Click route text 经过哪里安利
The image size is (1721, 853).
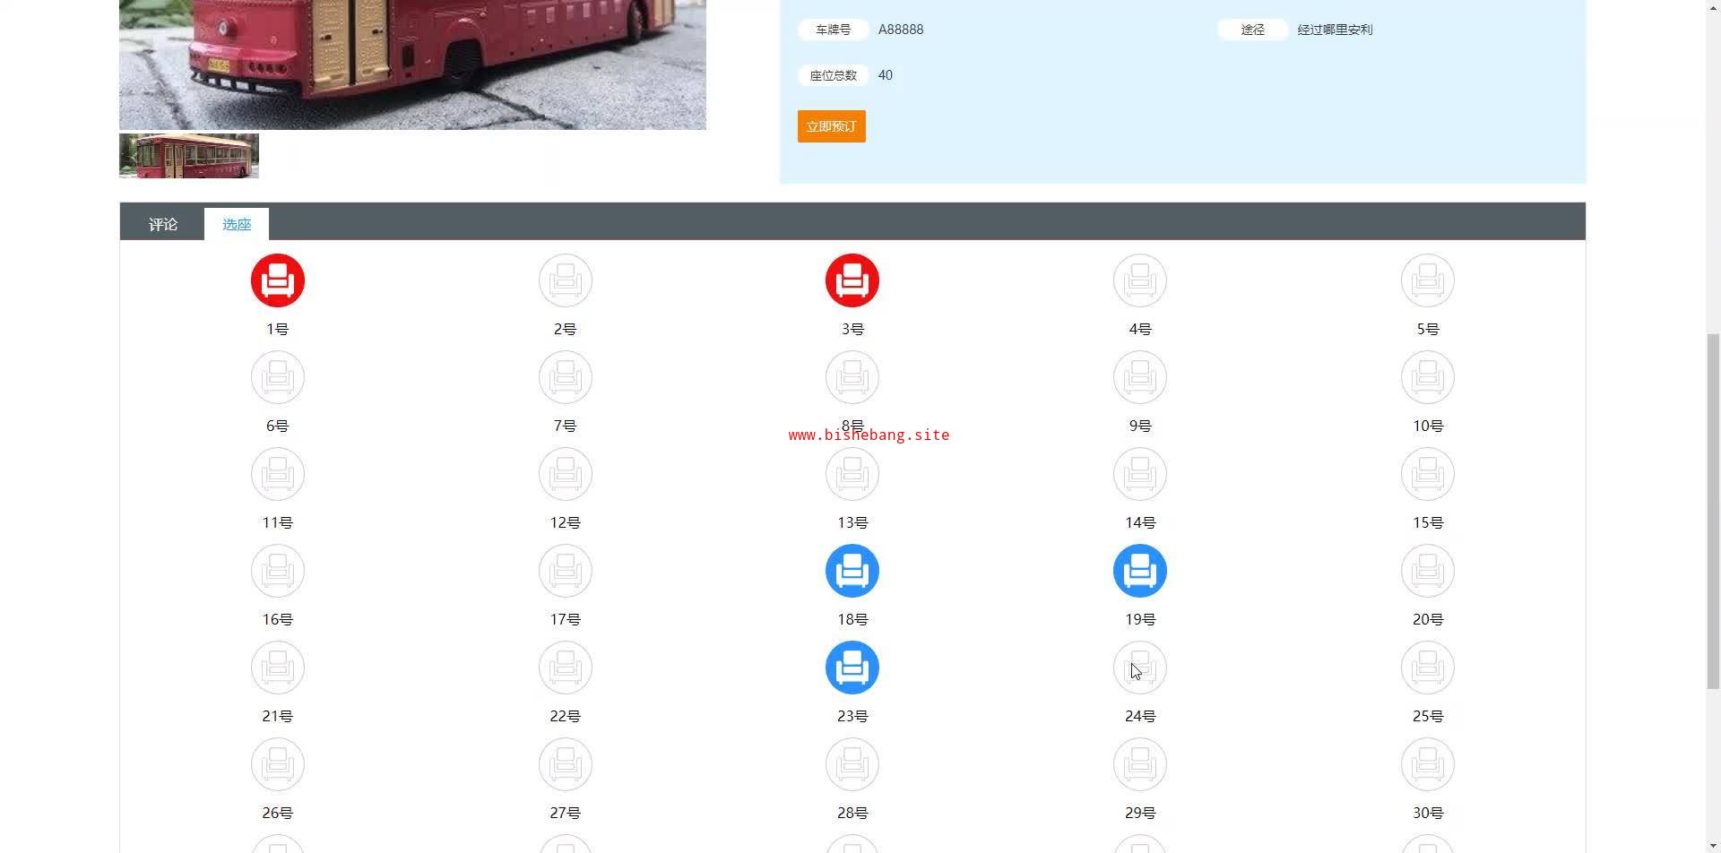click(x=1335, y=30)
